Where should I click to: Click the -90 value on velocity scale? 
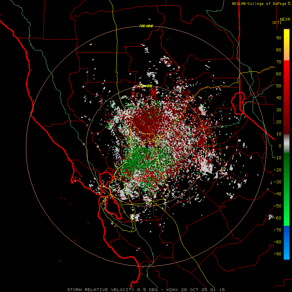tap(277, 254)
